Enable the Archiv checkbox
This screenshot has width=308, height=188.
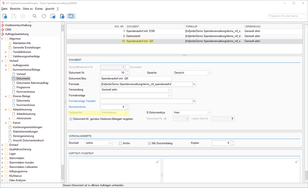pyautogui.click(x=121, y=143)
